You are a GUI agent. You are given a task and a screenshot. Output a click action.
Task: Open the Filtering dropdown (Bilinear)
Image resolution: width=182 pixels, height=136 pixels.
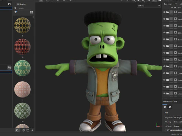(178, 122)
